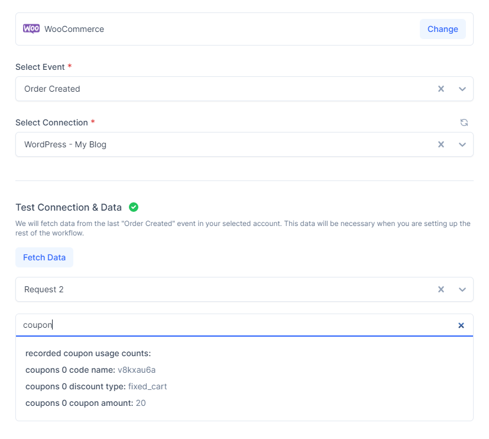Viewport: 489px width, 439px height.
Task: Click the green connection success checkmark
Action: click(134, 207)
